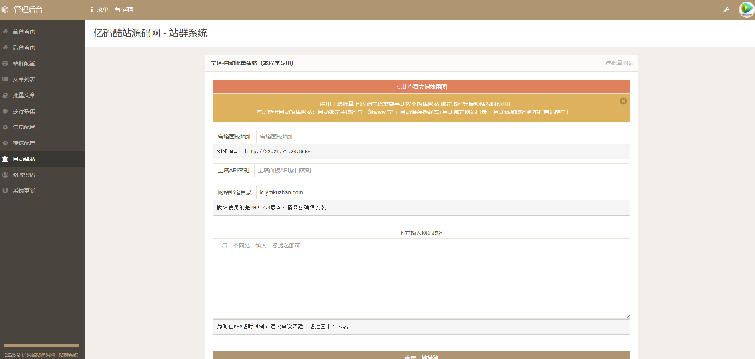Click the 批量文章 sidebar icon
The height and width of the screenshot is (359, 755).
point(5,95)
